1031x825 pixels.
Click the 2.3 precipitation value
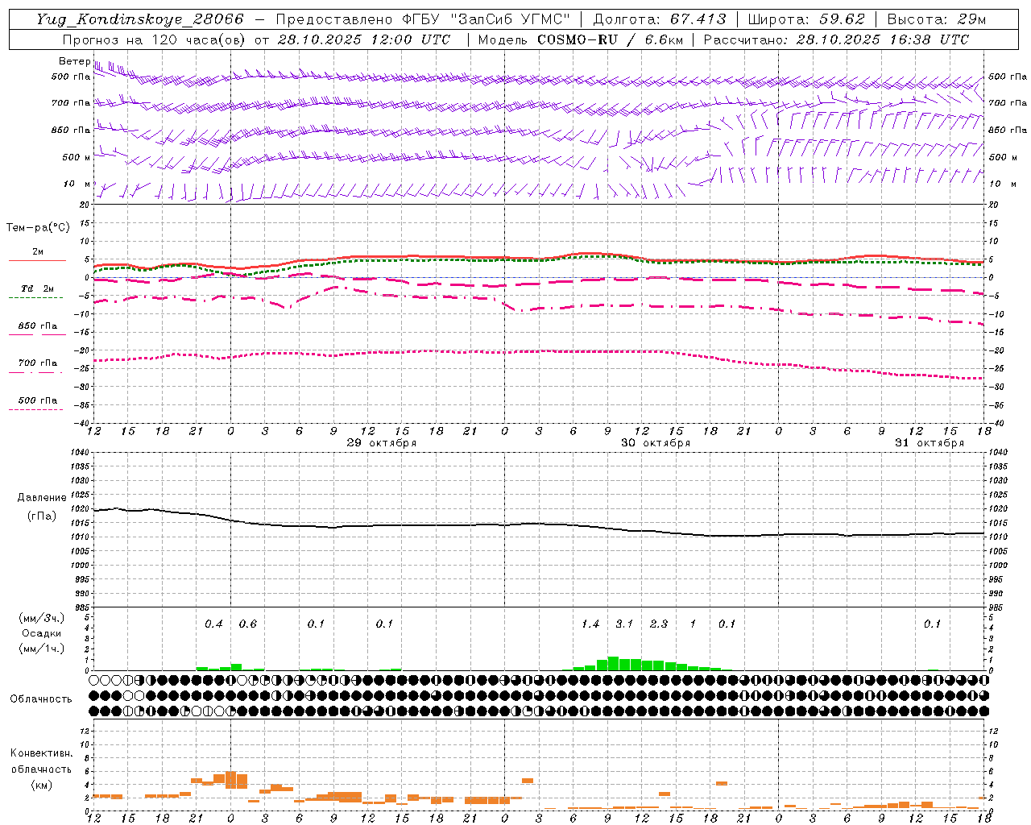pos(659,624)
